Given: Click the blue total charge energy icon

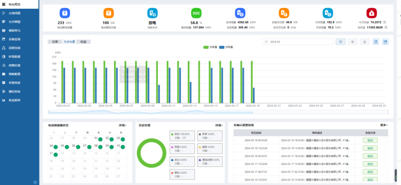Looking at the screenshot, I should pos(240,13).
